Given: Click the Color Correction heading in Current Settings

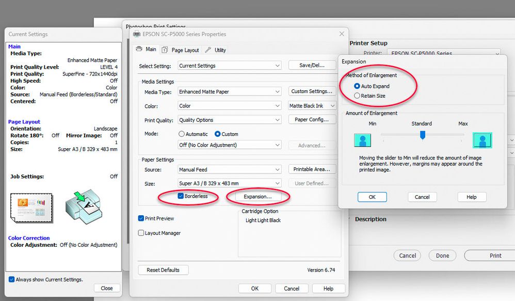Looking at the screenshot, I should coord(29,238).
